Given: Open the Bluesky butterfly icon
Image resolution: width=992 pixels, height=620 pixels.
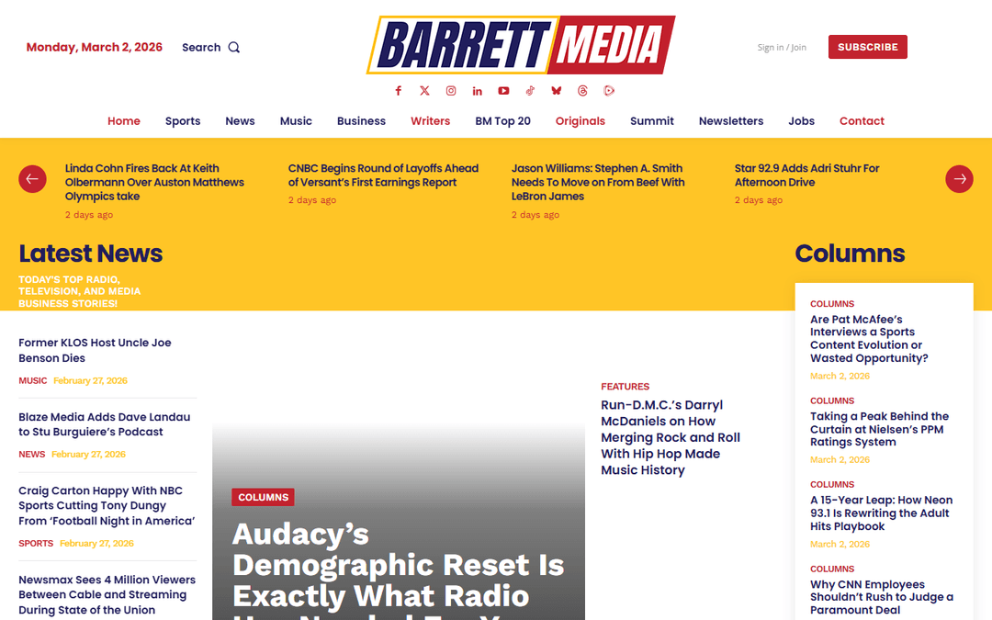Looking at the screenshot, I should click(x=556, y=91).
